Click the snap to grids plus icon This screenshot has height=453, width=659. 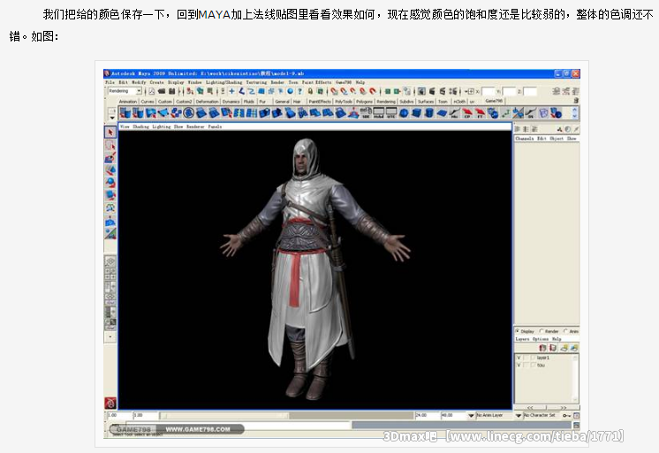pyautogui.click(x=231, y=91)
